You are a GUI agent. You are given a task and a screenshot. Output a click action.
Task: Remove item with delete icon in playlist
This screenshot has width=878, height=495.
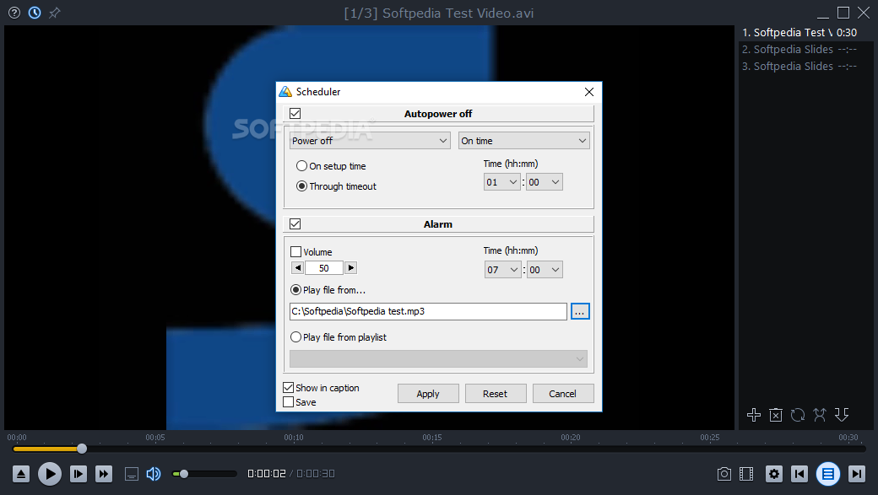(x=776, y=414)
